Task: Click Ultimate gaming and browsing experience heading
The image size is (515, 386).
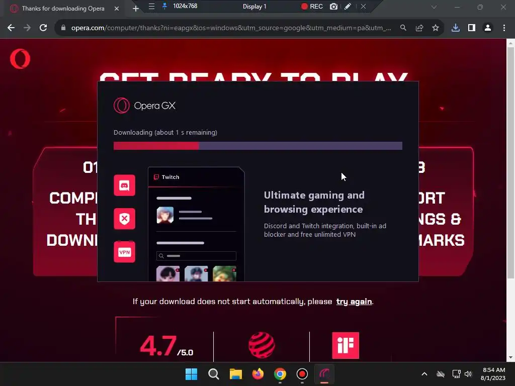Action: [314, 202]
